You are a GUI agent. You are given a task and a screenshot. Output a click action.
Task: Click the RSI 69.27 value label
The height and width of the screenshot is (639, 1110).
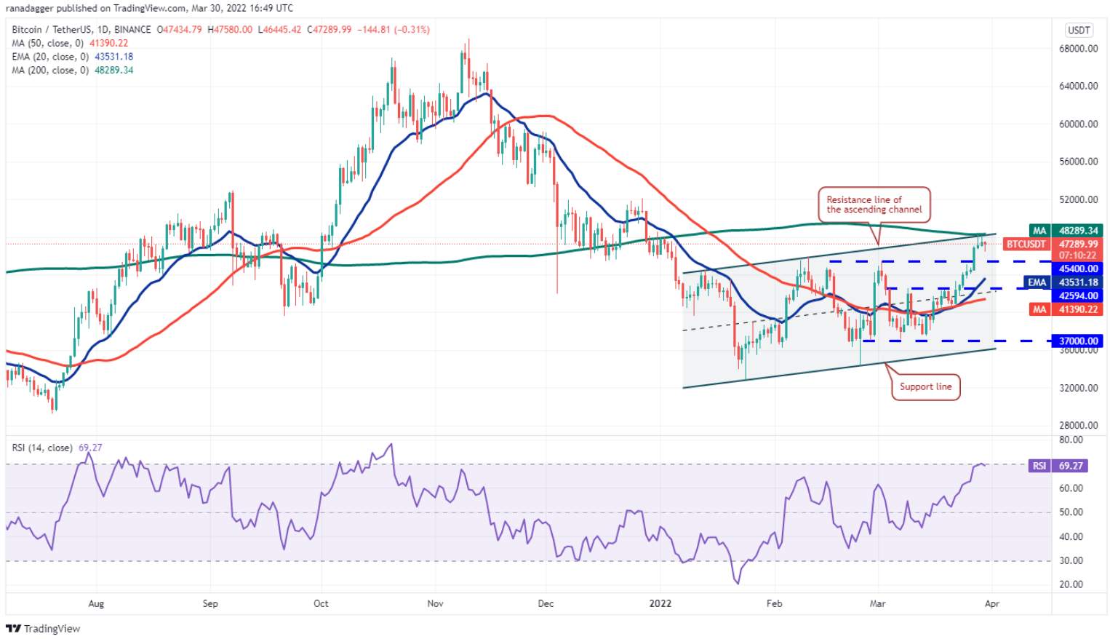point(1058,466)
